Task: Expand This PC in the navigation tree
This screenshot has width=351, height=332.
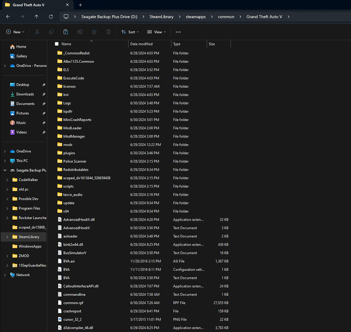Action: tap(5, 160)
